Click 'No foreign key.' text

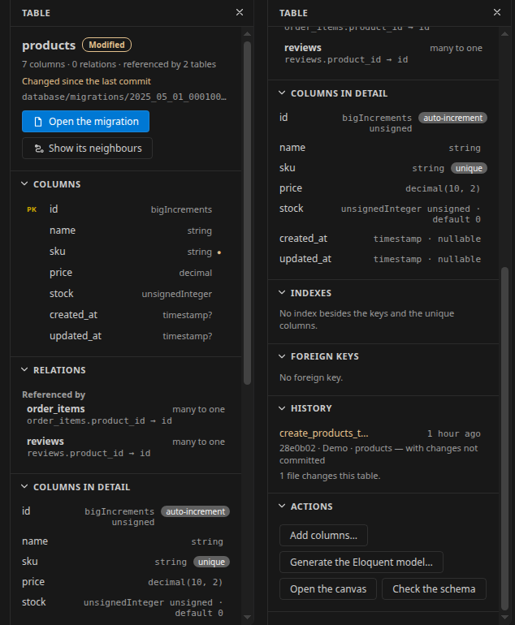tap(311, 377)
